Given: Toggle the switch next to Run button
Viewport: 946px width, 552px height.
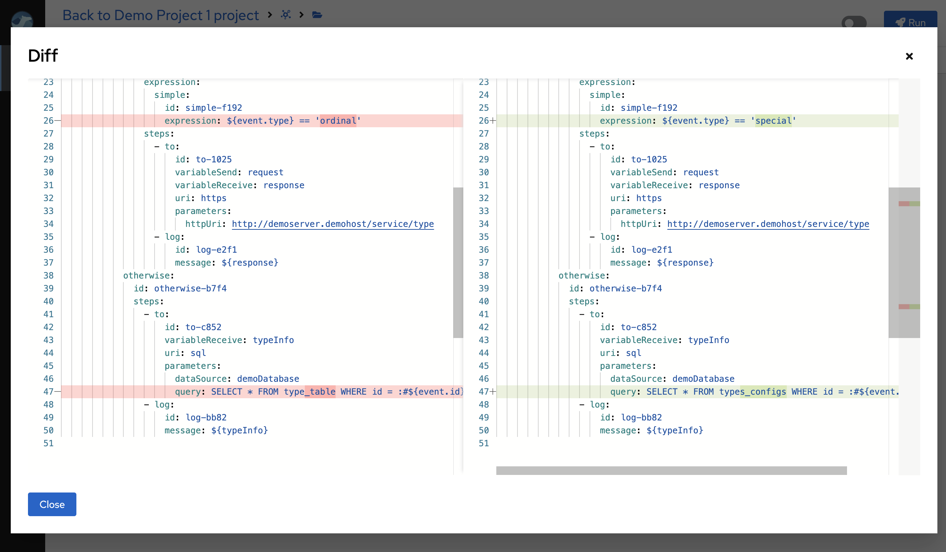Looking at the screenshot, I should (x=853, y=22).
